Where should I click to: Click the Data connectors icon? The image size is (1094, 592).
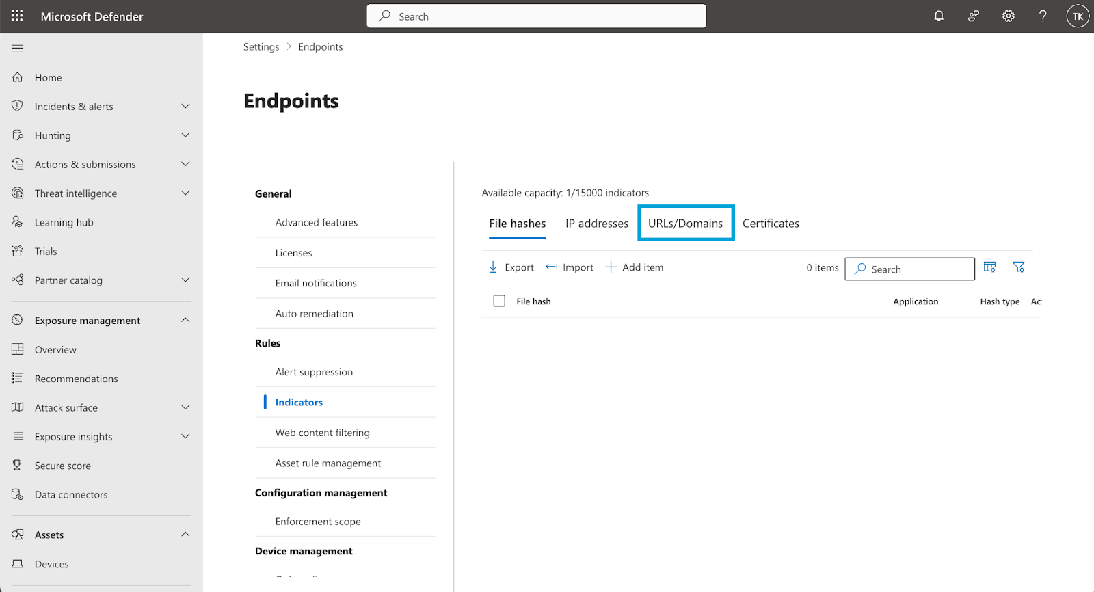[x=18, y=494]
